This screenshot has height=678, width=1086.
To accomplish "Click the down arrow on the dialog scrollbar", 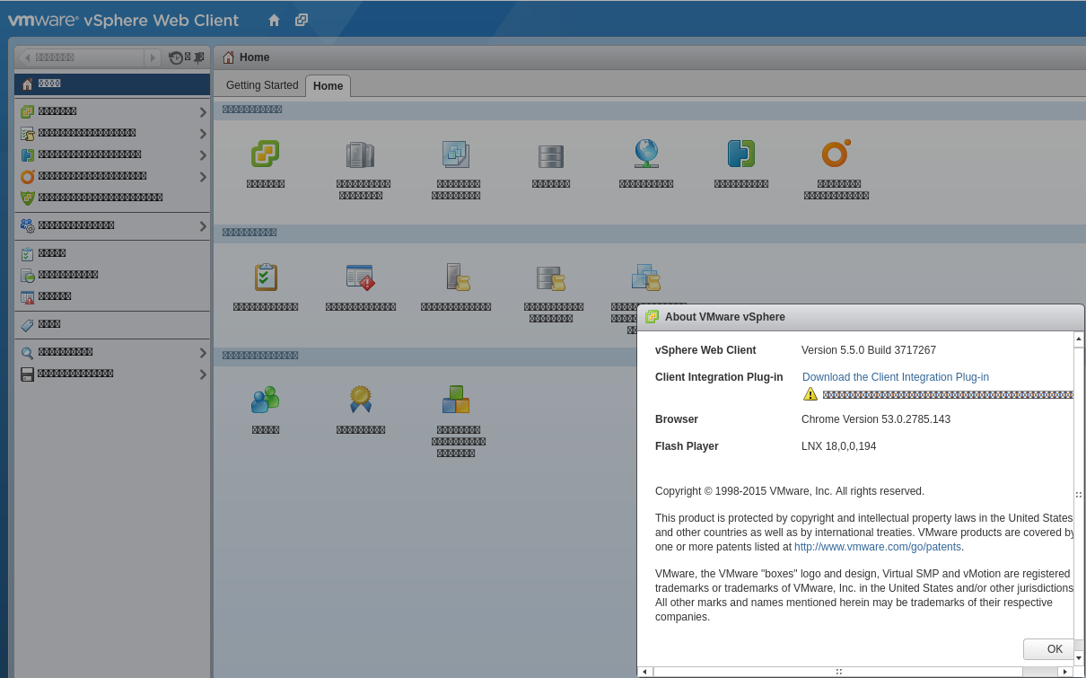I will tap(1078, 659).
